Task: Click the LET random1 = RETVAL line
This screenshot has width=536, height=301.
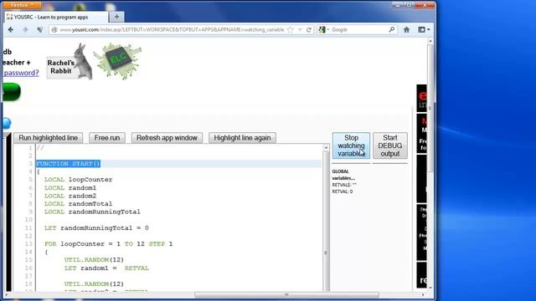Action: point(106,268)
